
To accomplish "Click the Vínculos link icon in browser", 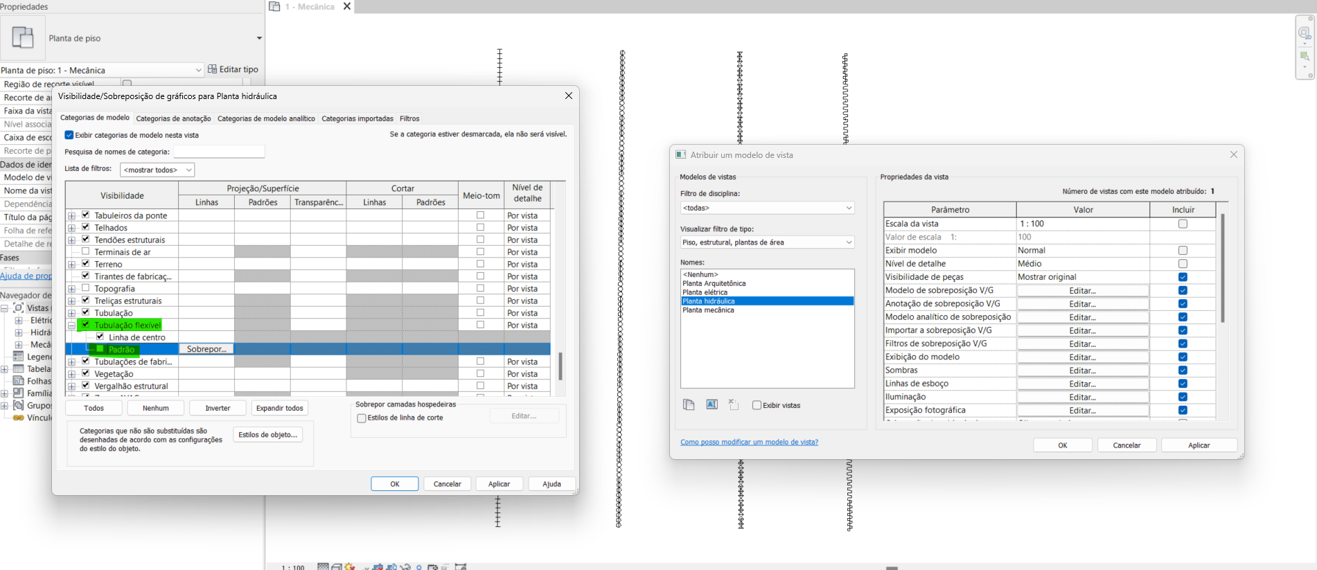I will coord(19,418).
